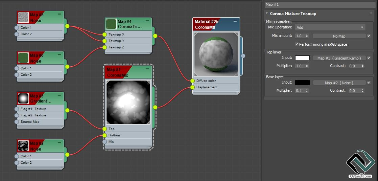Click CoronaMtl material output socket
This screenshot has width=378, height=181.
click(x=243, y=56)
